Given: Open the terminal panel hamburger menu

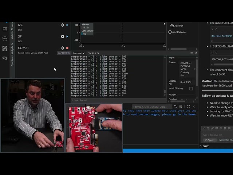Looking at the screenshot, I should coord(192,53).
